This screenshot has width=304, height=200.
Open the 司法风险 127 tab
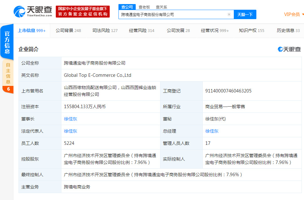[105, 30]
